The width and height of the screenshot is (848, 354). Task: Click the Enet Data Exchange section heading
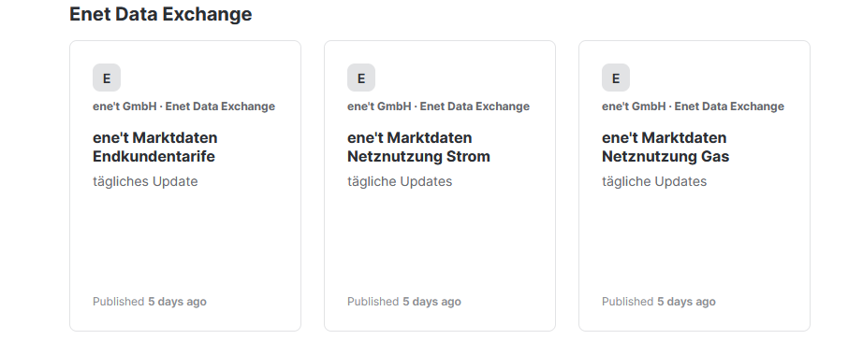161,14
